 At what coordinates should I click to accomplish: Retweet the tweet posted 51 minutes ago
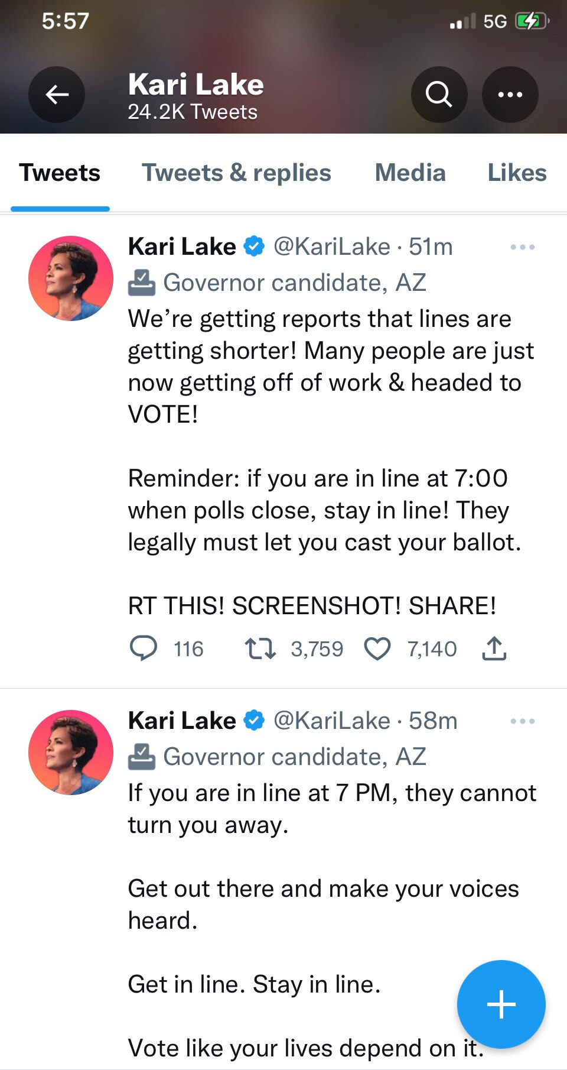pos(260,649)
